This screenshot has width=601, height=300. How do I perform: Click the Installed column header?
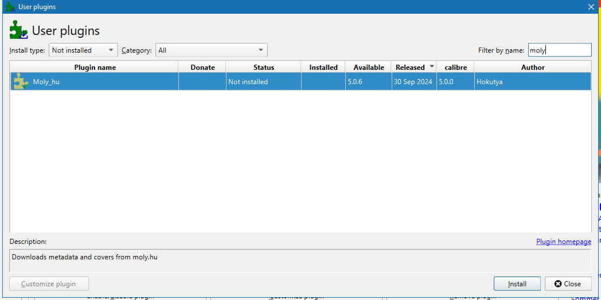pyautogui.click(x=323, y=68)
